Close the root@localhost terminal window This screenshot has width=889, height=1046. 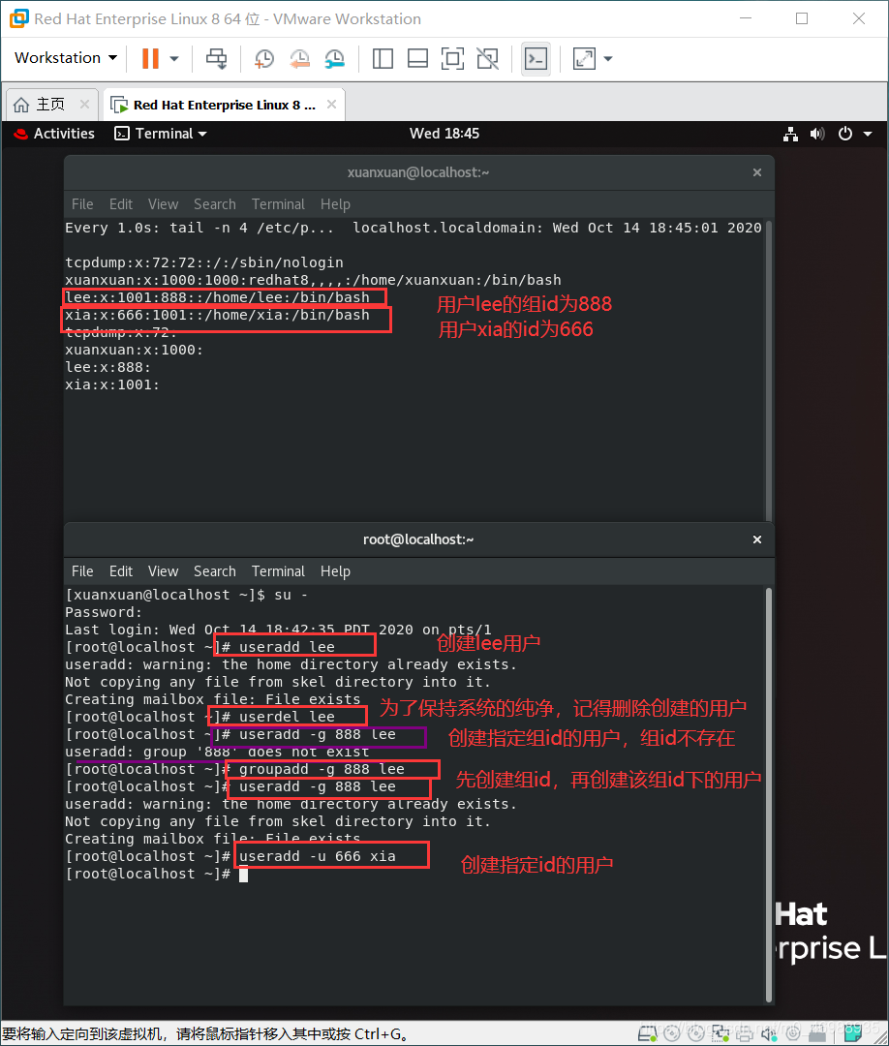point(757,539)
